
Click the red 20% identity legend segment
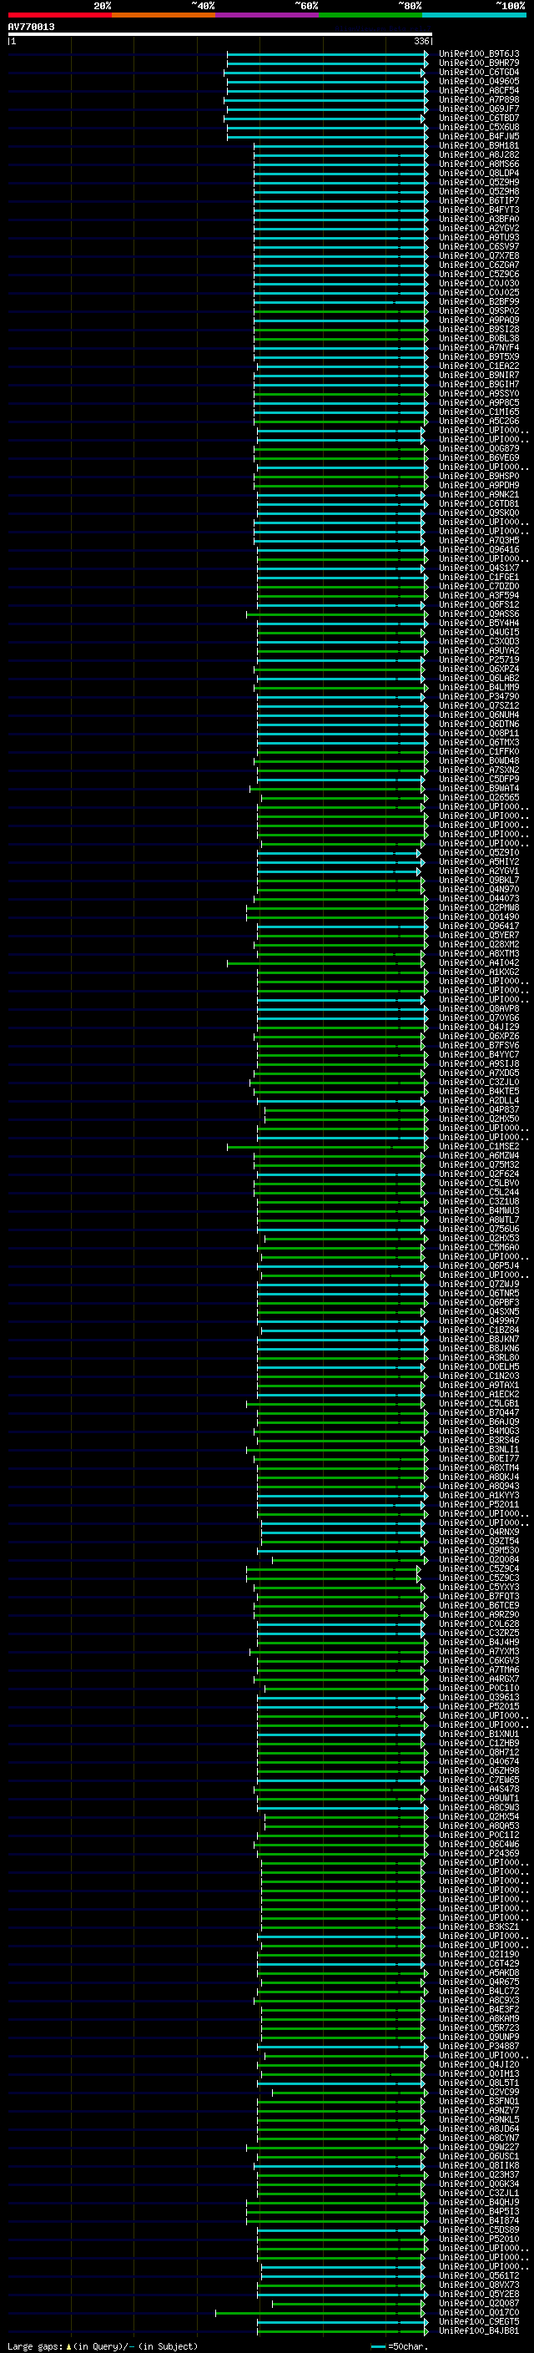59,15
